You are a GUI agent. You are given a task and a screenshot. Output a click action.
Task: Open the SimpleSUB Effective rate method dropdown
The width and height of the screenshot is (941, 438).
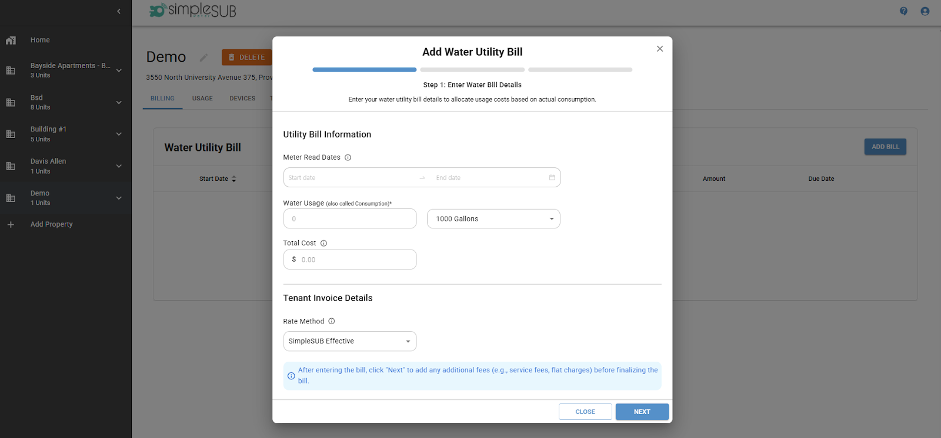[x=350, y=341]
